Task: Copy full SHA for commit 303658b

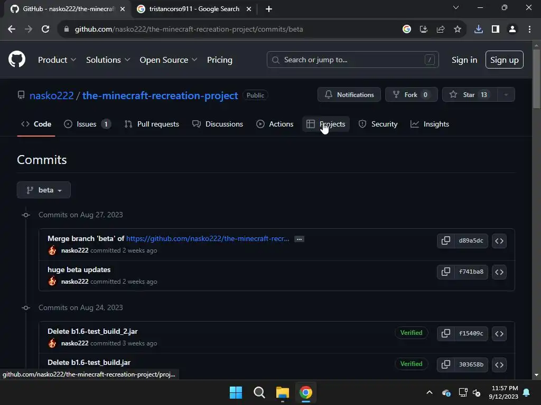Action: [x=446, y=364]
